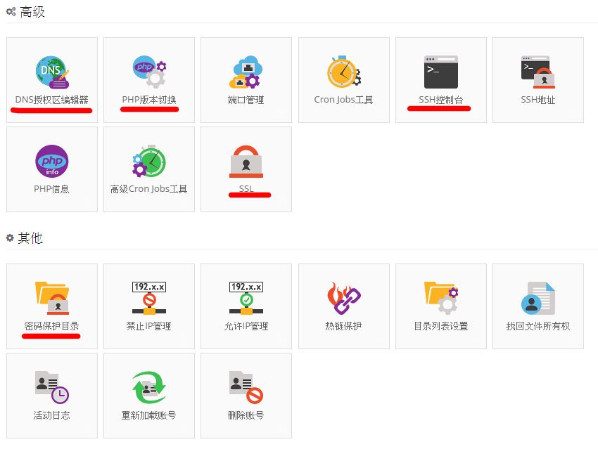Open 密码保护目录 folder-lock icon
The width and height of the screenshot is (598, 449).
52,298
